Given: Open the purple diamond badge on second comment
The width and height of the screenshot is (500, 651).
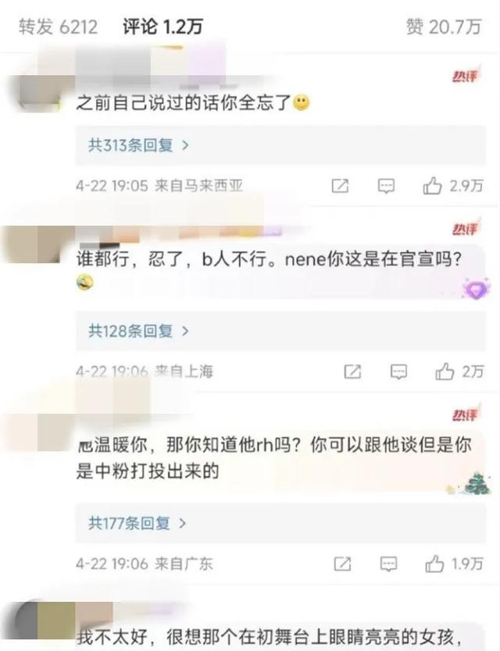Looking at the screenshot, I should pos(475,288).
